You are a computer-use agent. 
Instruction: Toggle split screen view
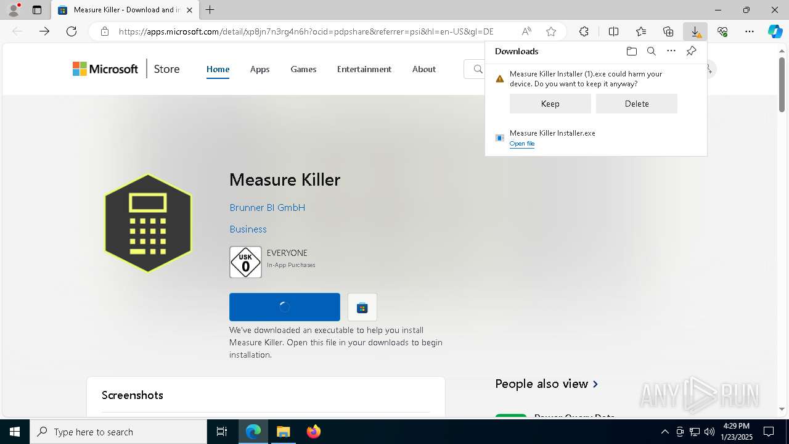(613, 31)
